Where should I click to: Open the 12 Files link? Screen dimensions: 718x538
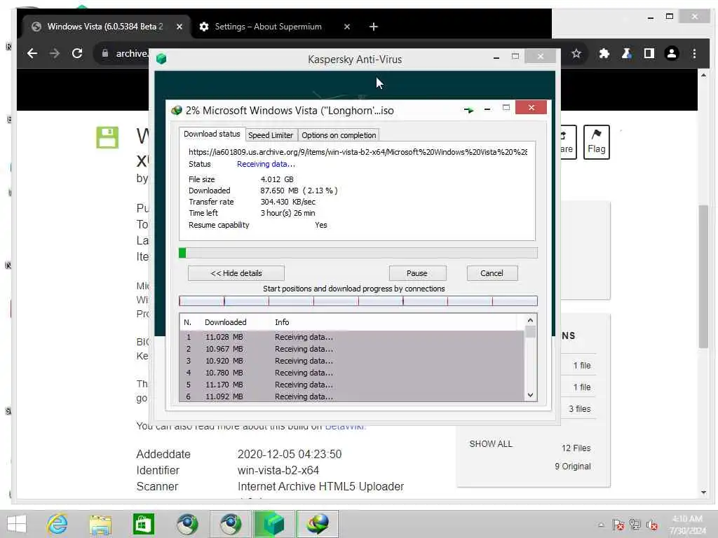pos(576,448)
